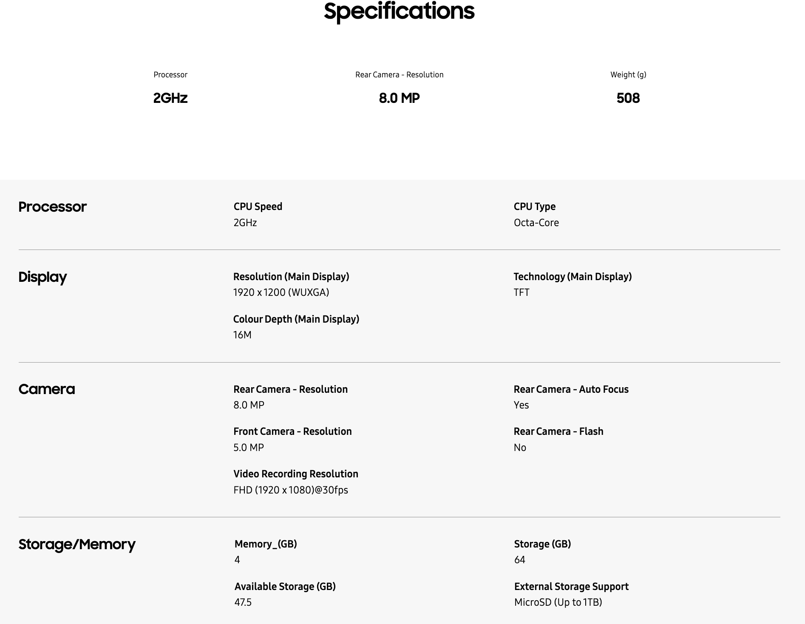Click the FHD (1920 x 1080)@30fps value
The image size is (805, 624).
coord(291,490)
